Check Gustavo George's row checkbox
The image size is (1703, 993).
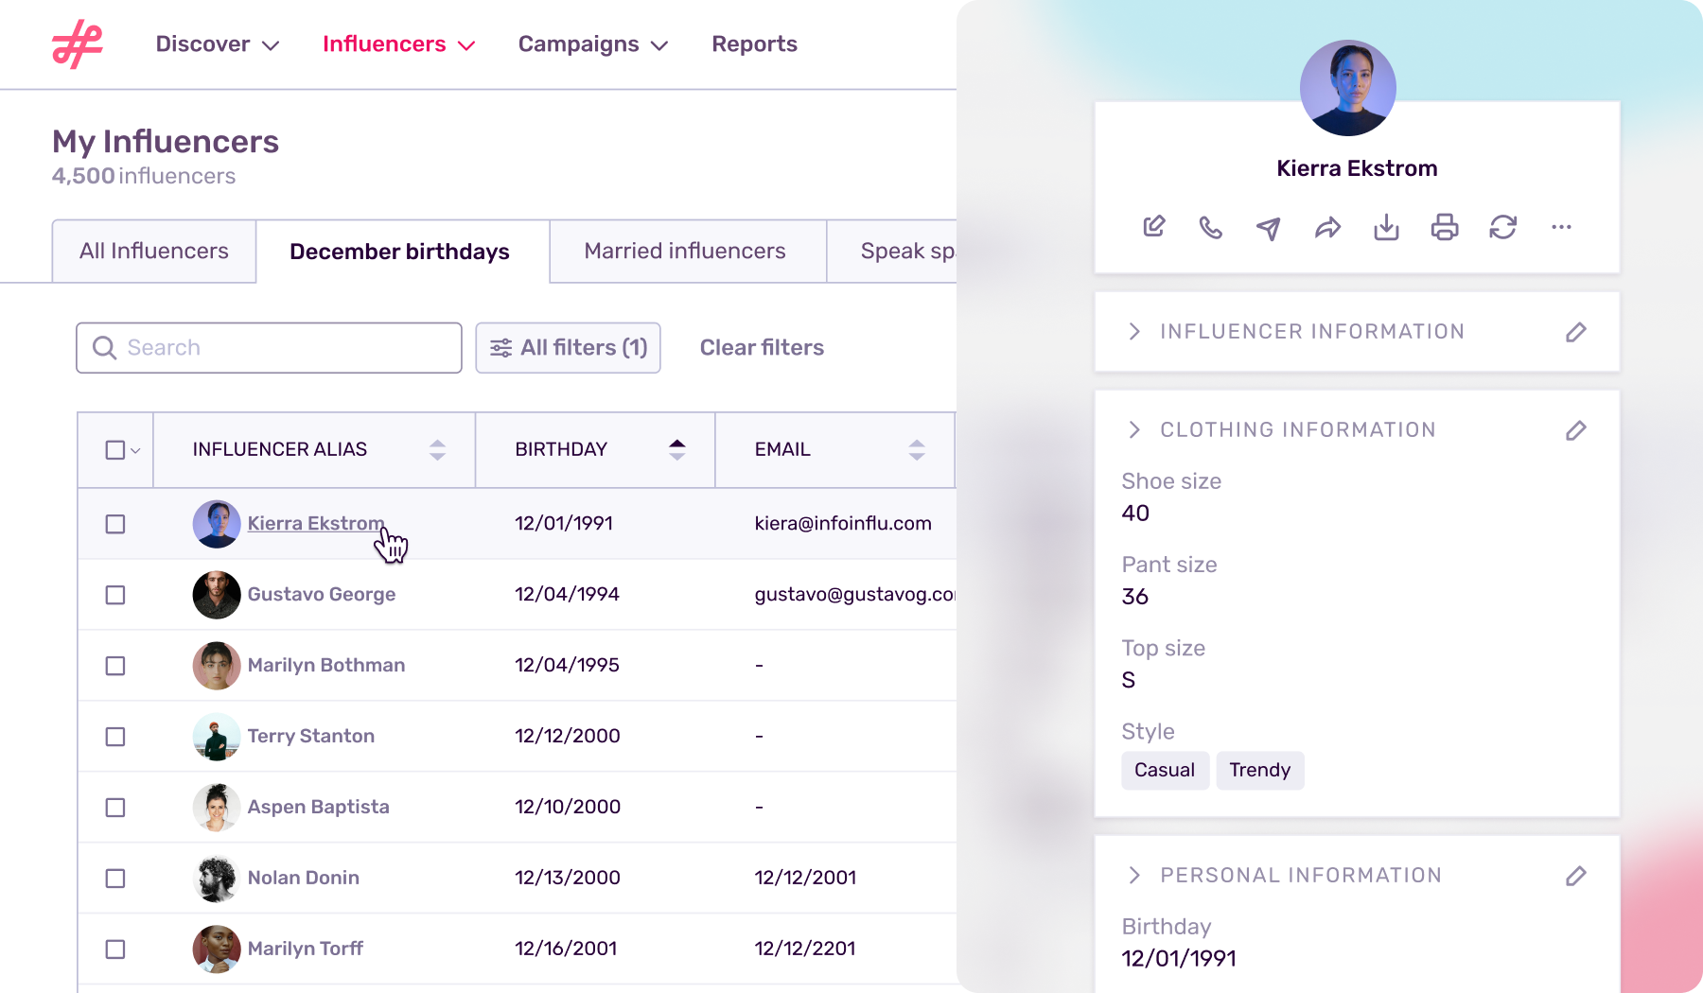114,595
